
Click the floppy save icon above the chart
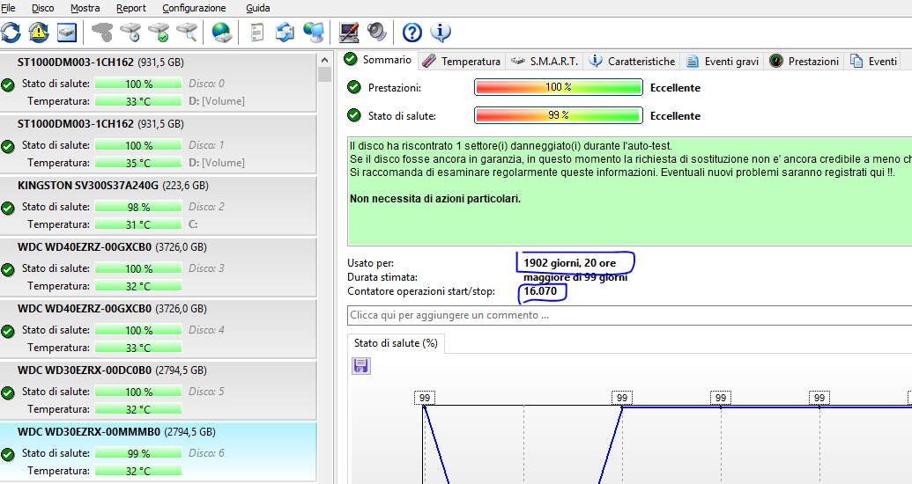[360, 365]
